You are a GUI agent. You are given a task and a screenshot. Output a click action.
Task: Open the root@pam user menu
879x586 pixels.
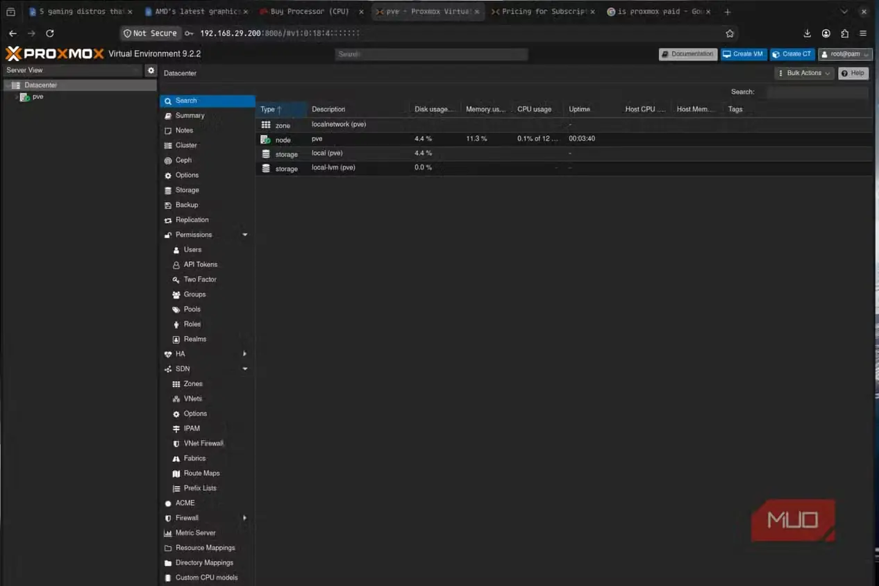point(845,54)
